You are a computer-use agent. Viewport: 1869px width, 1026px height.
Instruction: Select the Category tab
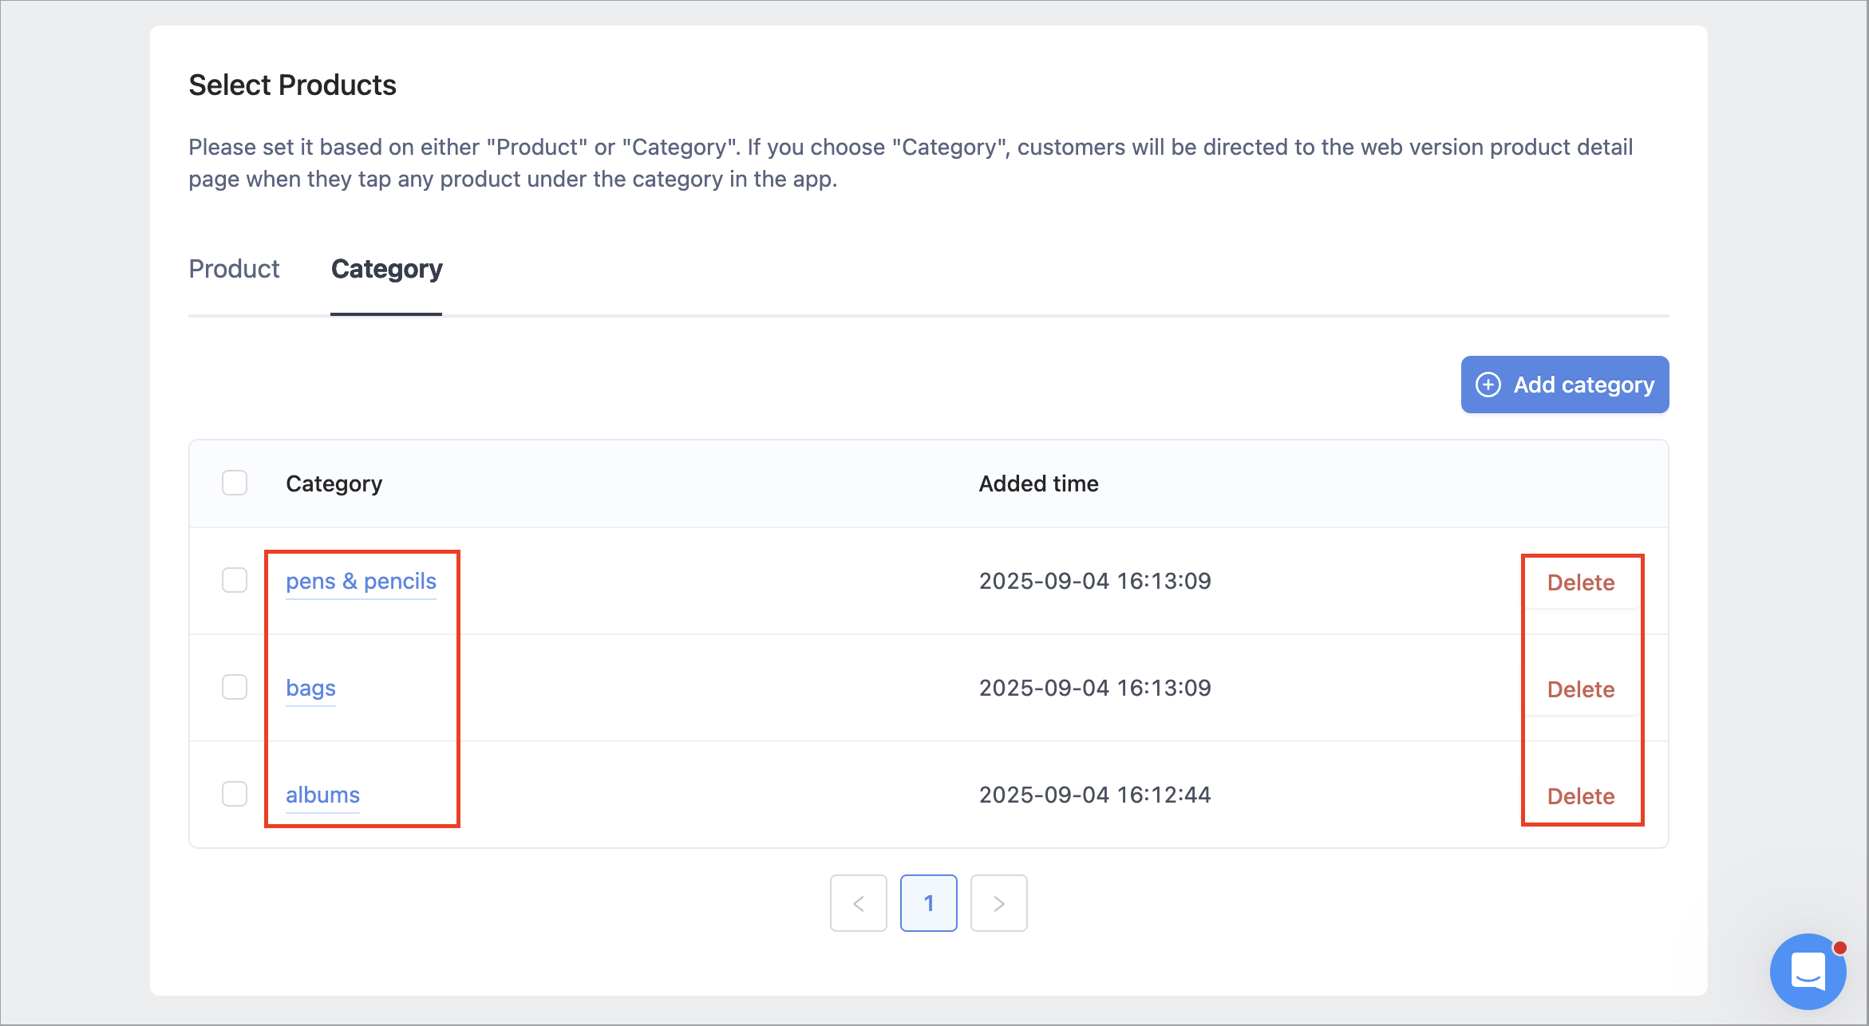pyautogui.click(x=386, y=269)
